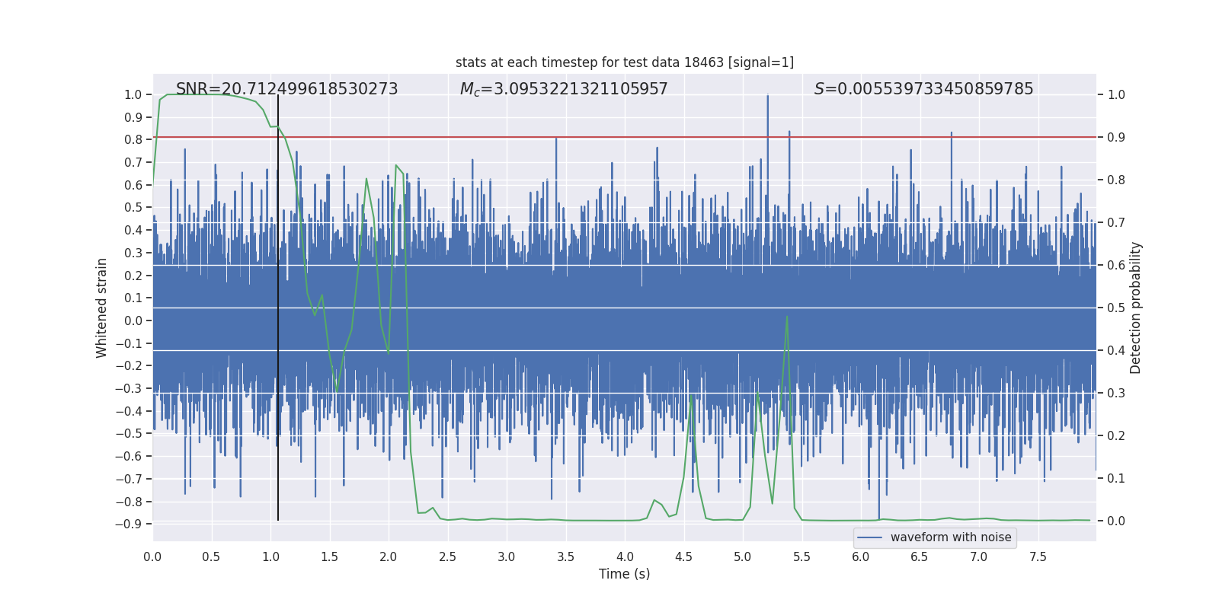Click the 7.5 tick on time axis

click(1038, 556)
